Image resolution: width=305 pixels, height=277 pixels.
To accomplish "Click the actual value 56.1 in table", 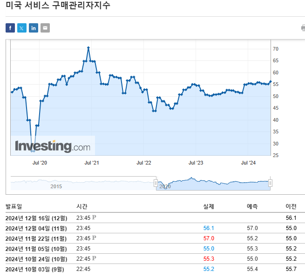I will (208, 228).
